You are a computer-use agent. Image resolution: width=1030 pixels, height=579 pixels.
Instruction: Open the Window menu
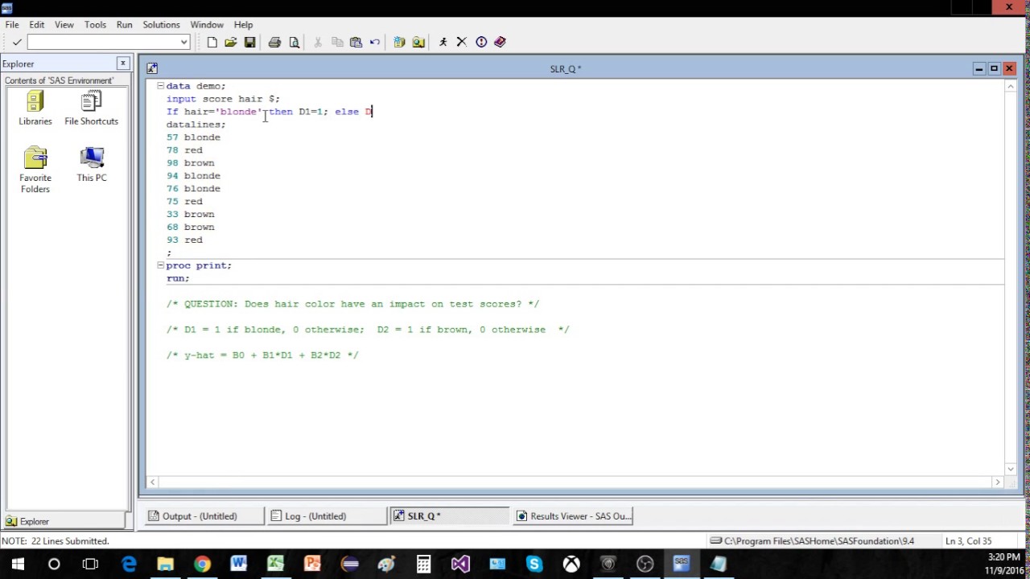click(x=207, y=25)
